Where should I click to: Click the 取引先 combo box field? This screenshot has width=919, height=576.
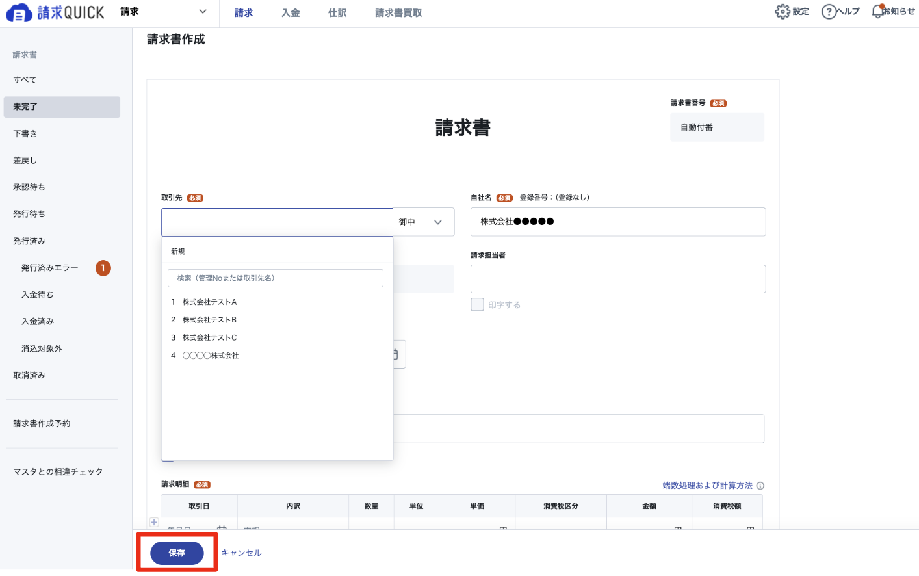277,222
